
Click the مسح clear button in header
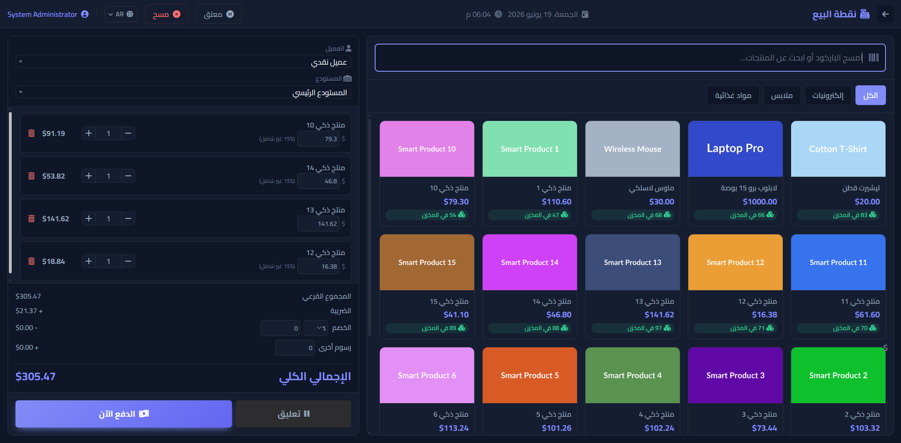tap(167, 14)
